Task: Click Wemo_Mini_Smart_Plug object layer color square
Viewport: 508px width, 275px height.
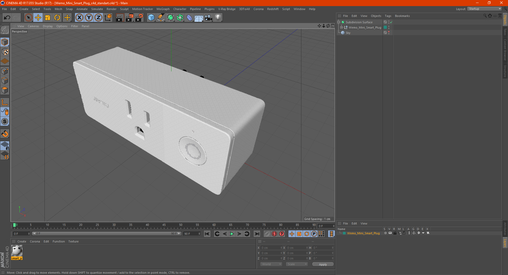Action: pyautogui.click(x=385, y=27)
